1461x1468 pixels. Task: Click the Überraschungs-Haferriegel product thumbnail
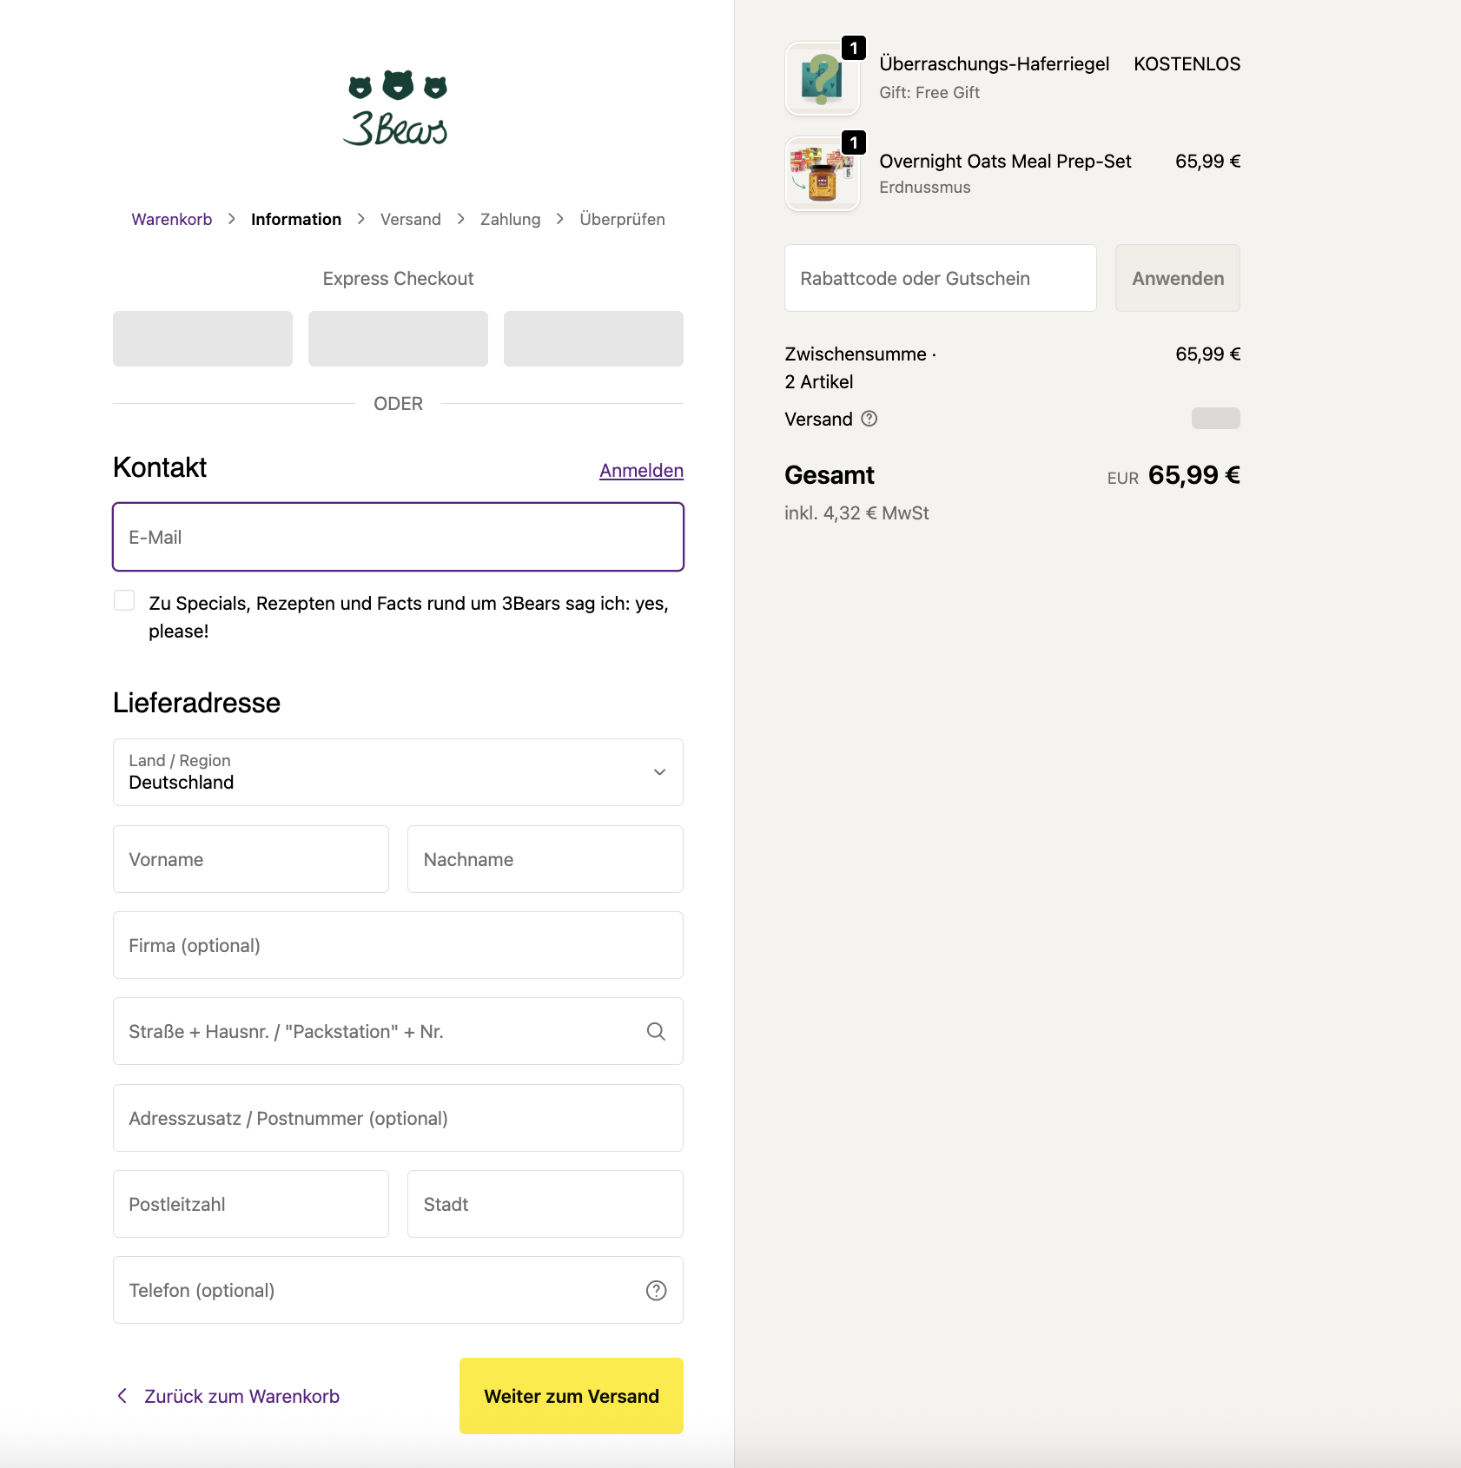pos(822,79)
